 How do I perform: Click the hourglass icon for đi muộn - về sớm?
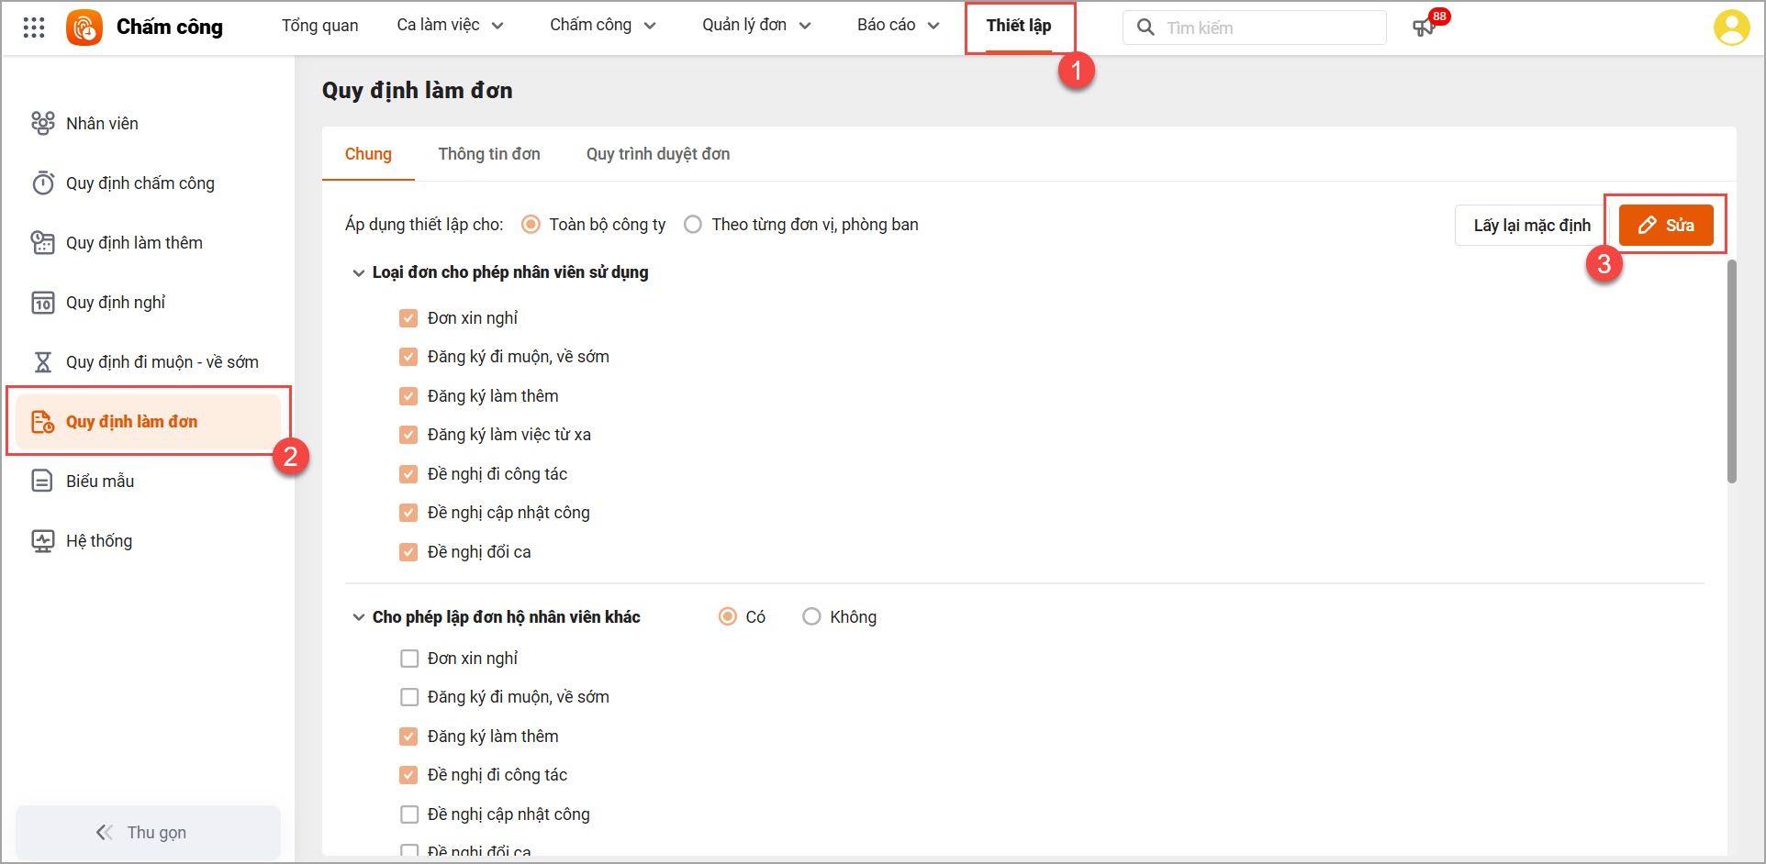click(x=42, y=361)
